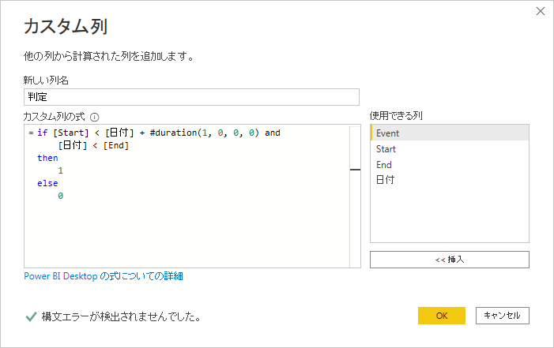Click the empty area in the formula editor

[187, 233]
